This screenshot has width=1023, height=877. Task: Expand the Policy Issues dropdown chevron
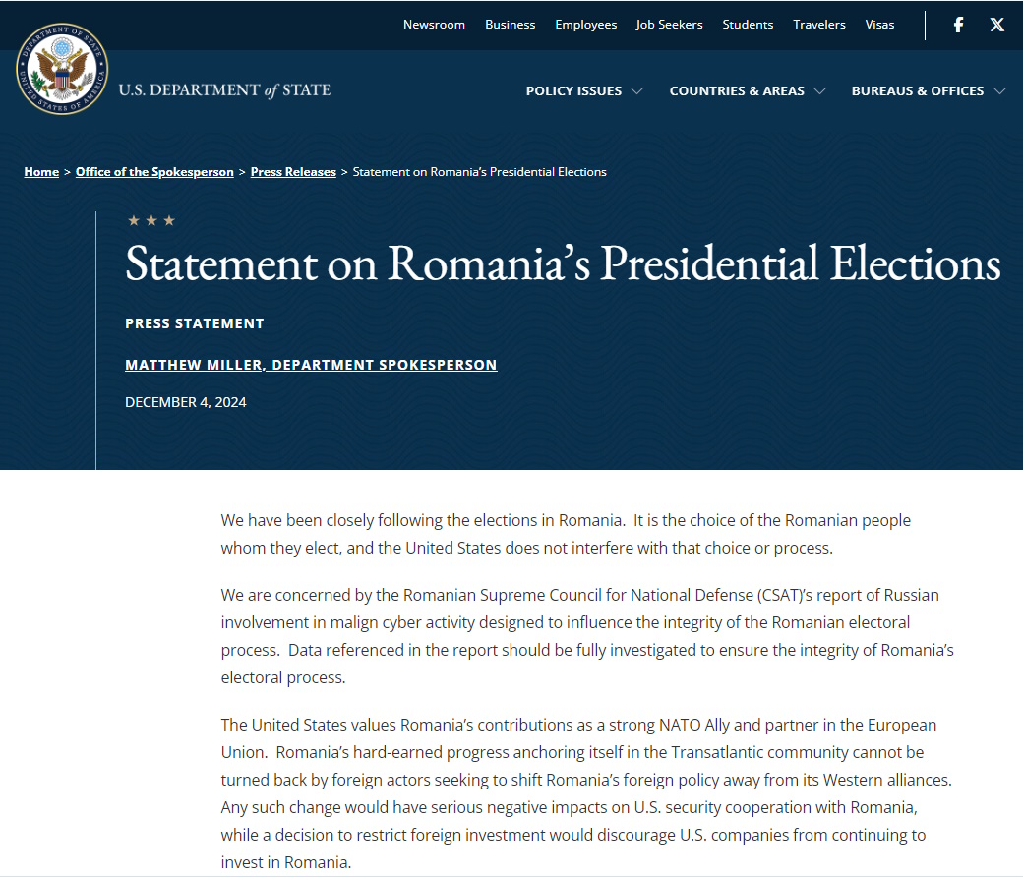click(x=637, y=91)
